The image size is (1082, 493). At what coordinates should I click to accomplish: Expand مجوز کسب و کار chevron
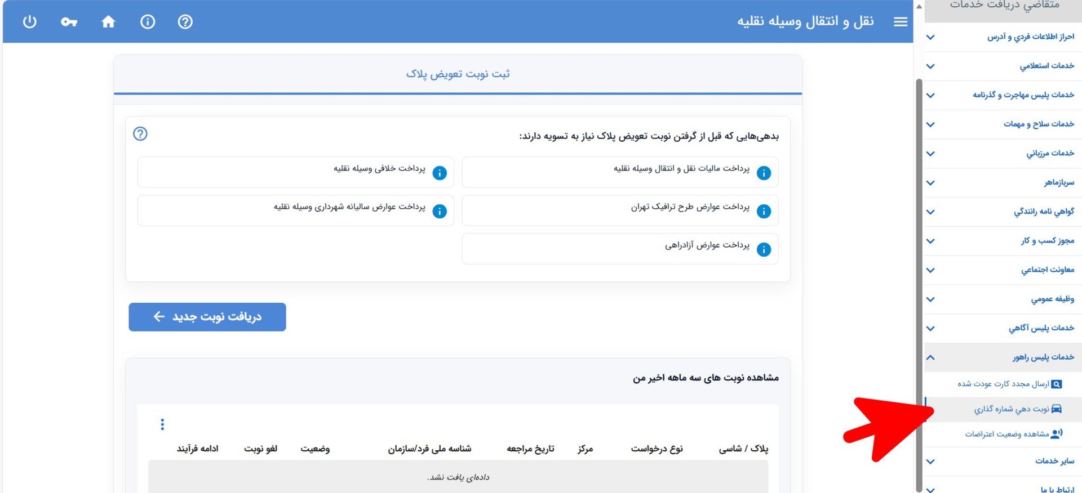930,241
